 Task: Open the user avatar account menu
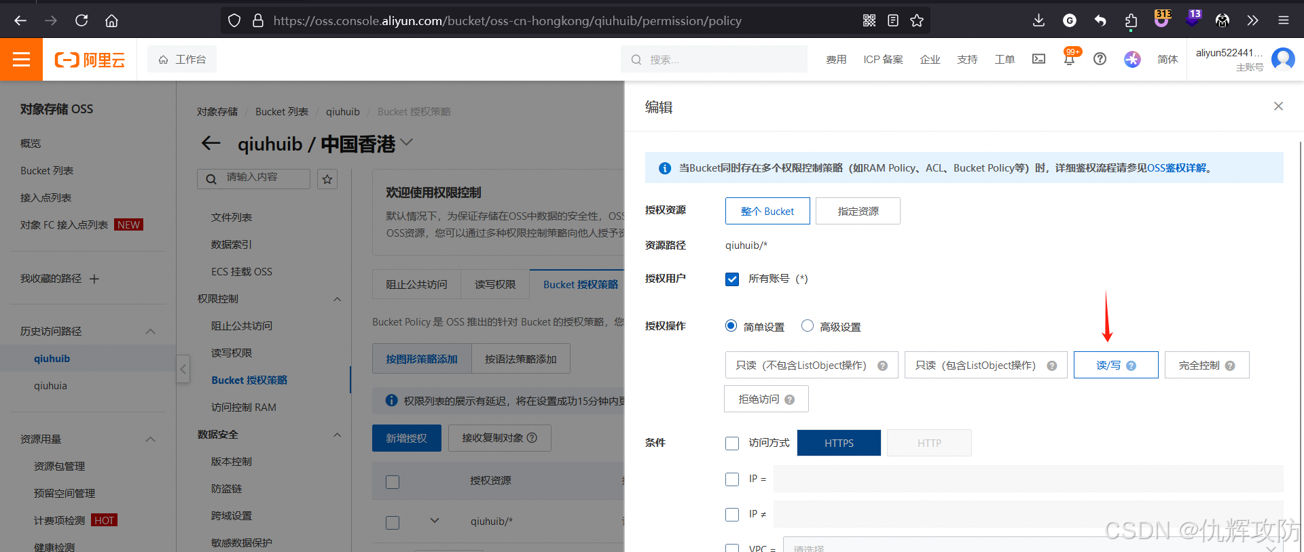1282,59
